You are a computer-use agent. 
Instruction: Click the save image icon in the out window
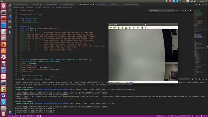click(142, 28)
